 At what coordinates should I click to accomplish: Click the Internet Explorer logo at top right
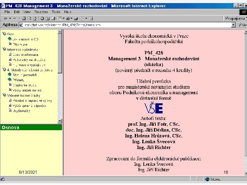tap(243, 12)
